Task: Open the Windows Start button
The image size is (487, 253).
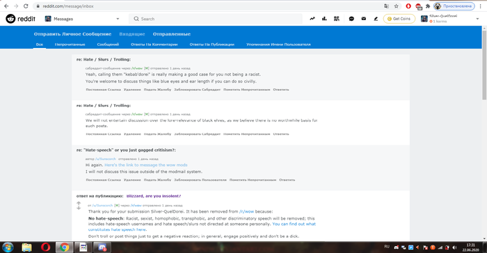Action: tap(8, 247)
